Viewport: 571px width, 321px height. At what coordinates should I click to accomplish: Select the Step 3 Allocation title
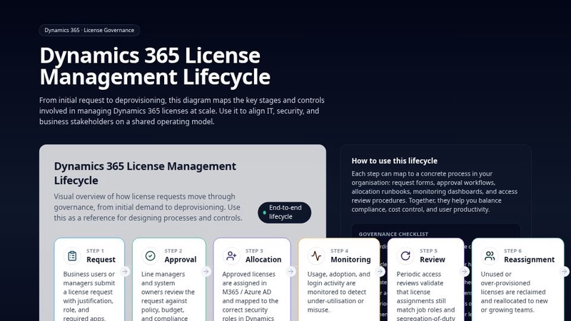point(263,260)
